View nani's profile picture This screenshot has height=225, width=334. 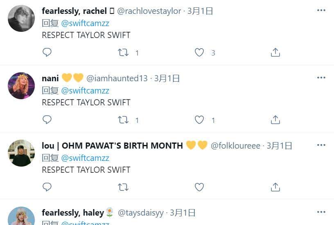point(21,86)
